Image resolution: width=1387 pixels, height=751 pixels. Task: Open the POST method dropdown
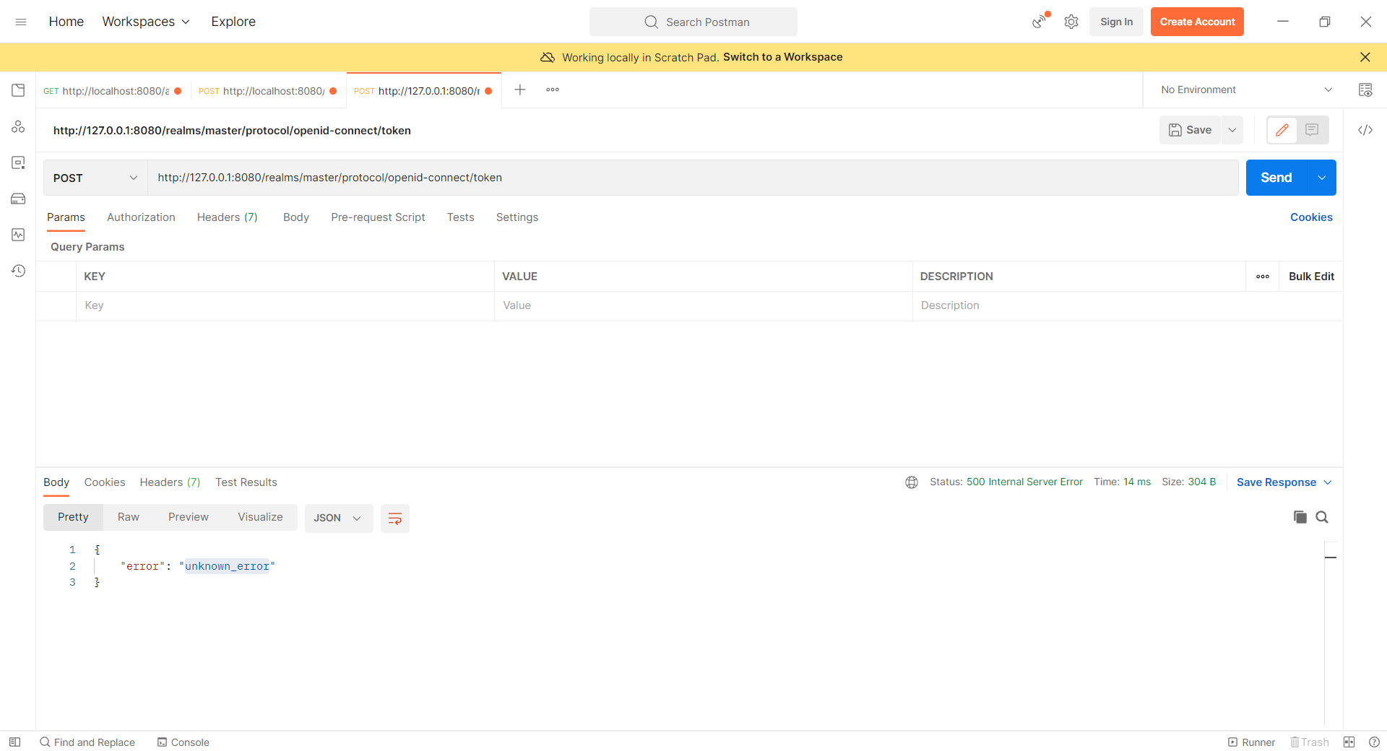click(x=94, y=178)
